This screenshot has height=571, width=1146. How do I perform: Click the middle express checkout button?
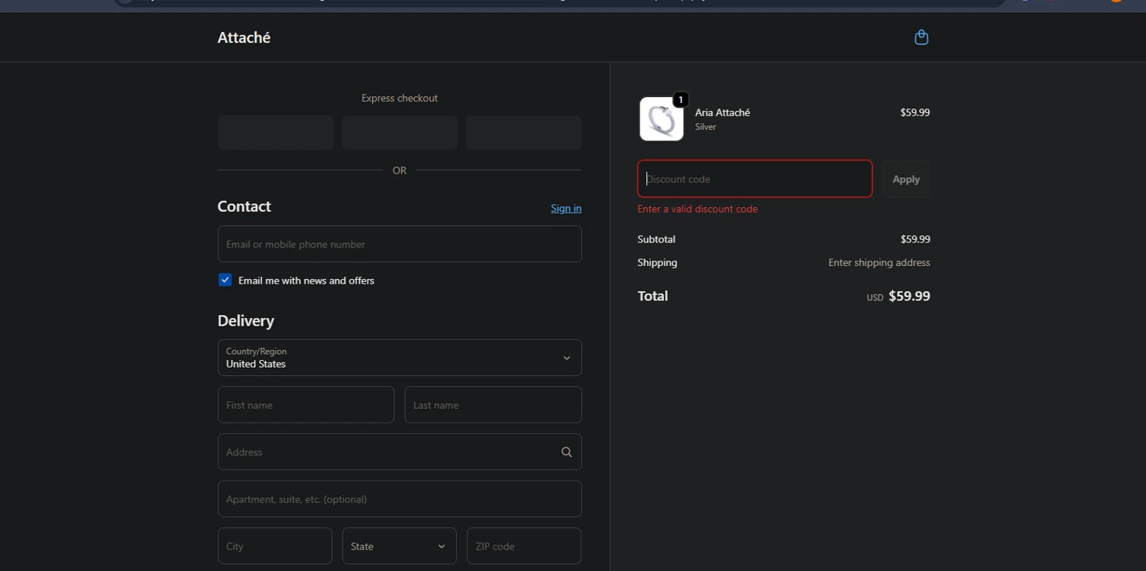coord(400,132)
